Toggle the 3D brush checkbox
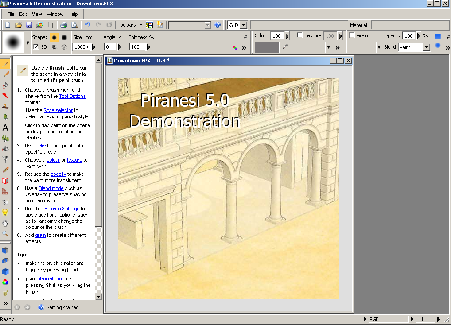 (36, 46)
